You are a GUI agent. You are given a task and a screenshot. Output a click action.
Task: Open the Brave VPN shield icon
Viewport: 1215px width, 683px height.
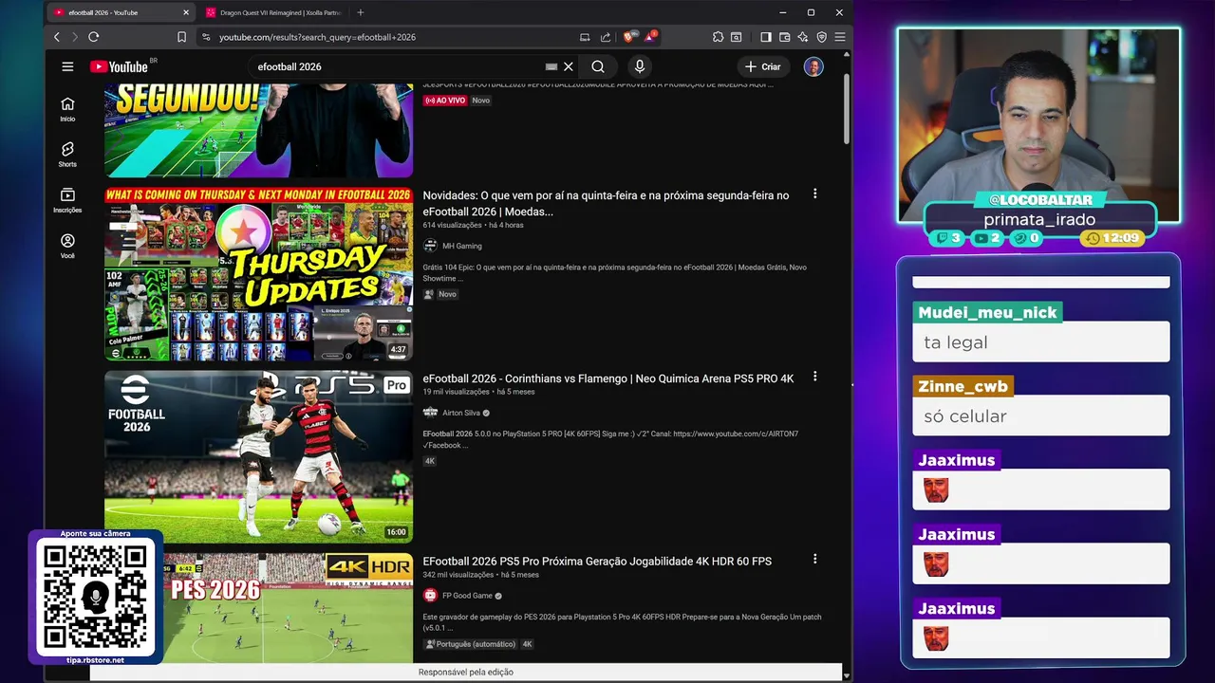coord(821,37)
